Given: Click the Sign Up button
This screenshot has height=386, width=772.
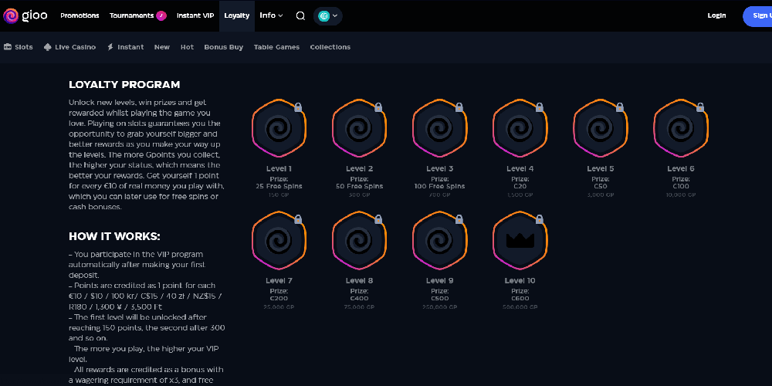Looking at the screenshot, I should click(757, 15).
